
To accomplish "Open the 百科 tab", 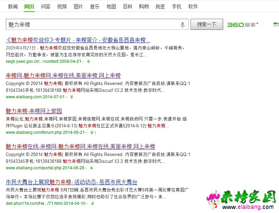I will 127,6.
